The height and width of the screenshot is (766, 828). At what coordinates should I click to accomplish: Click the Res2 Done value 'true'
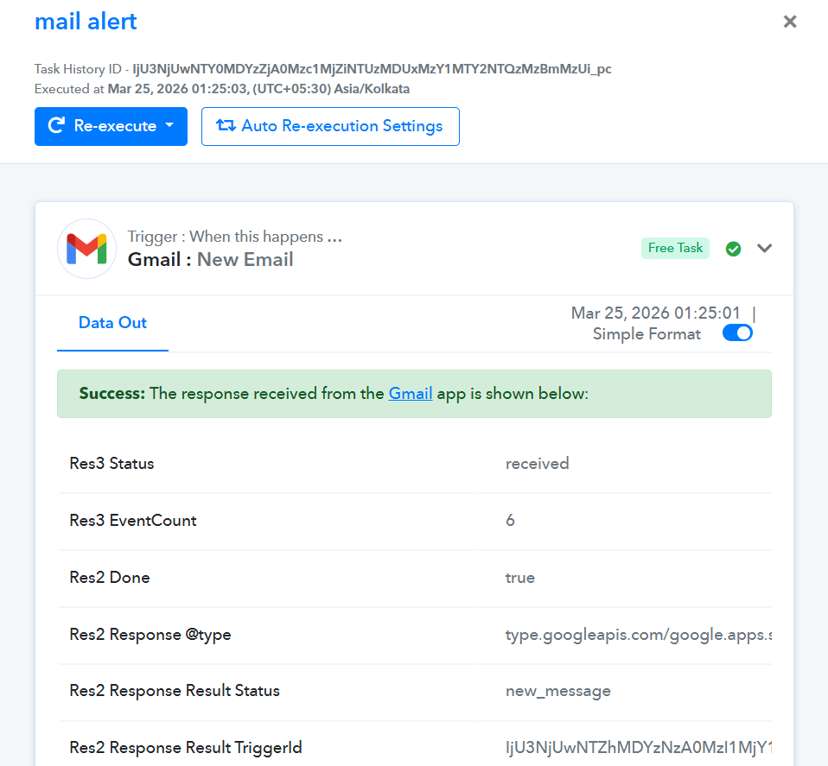tap(519, 578)
